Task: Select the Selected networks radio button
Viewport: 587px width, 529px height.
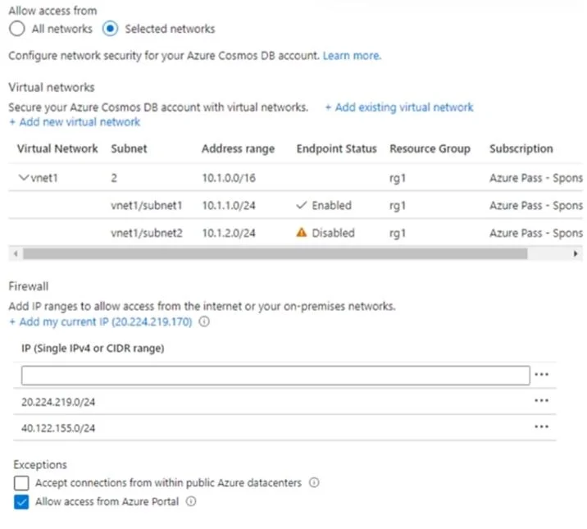Action: (110, 29)
